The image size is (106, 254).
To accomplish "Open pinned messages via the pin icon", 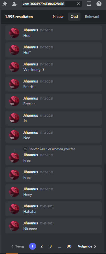I will (5, 4).
